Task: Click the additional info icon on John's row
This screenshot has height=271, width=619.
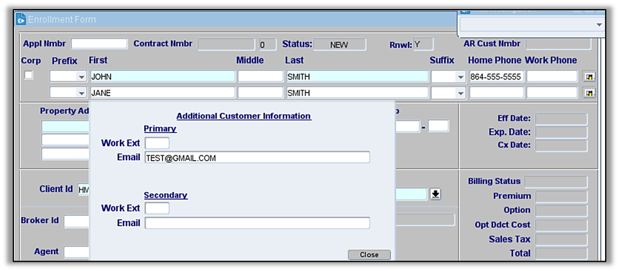Action: tap(589, 77)
